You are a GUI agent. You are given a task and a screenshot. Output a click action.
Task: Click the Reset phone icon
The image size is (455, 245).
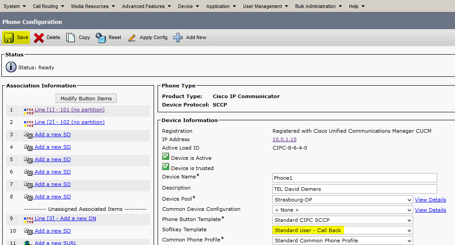pyautogui.click(x=101, y=38)
